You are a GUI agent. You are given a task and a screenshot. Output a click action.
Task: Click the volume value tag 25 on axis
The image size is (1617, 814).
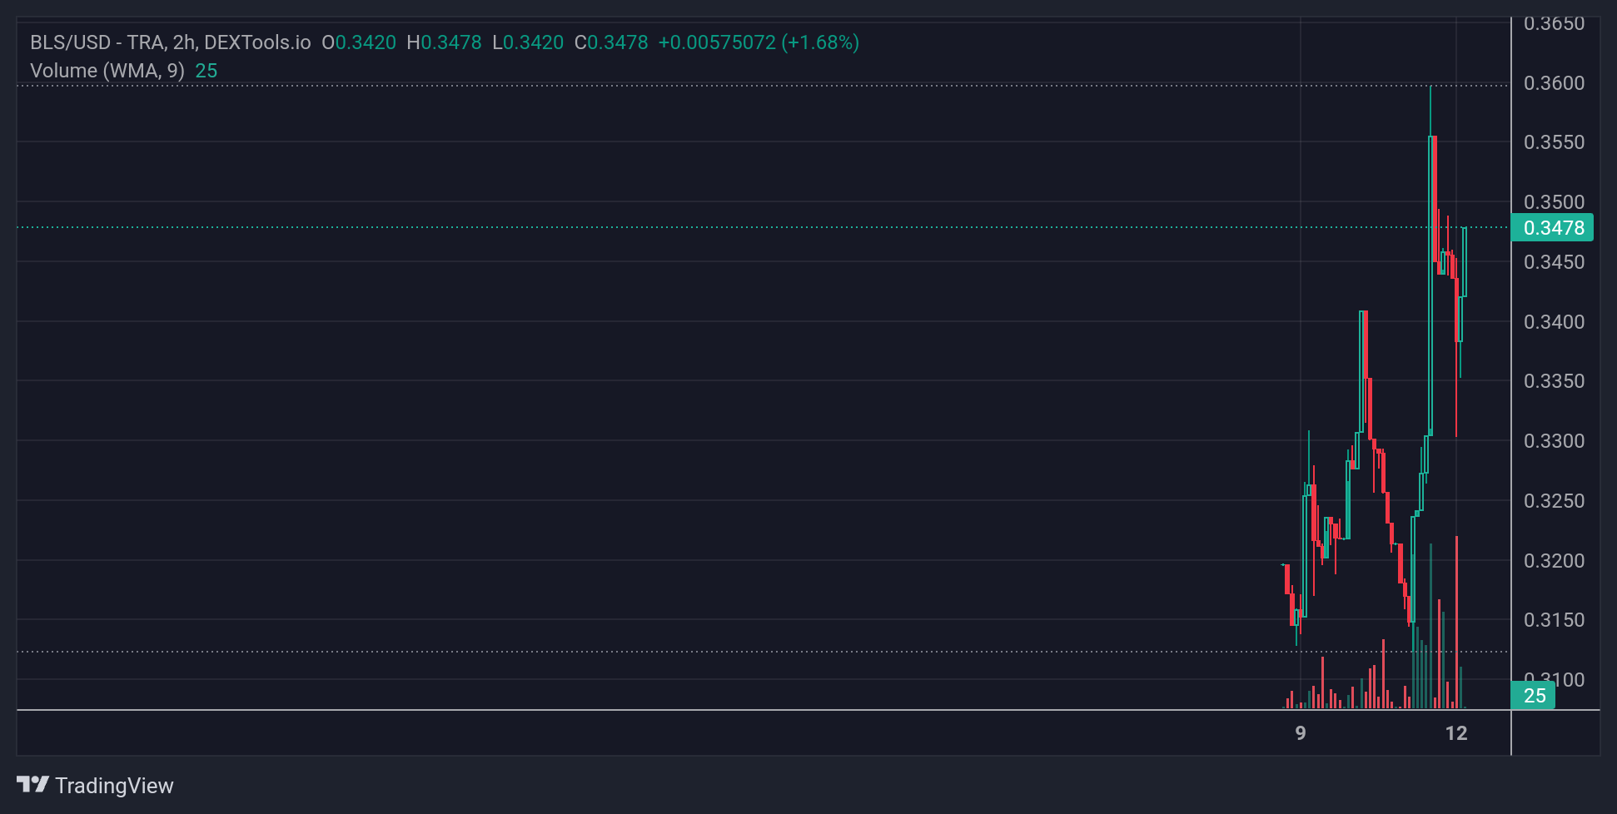click(x=1534, y=696)
